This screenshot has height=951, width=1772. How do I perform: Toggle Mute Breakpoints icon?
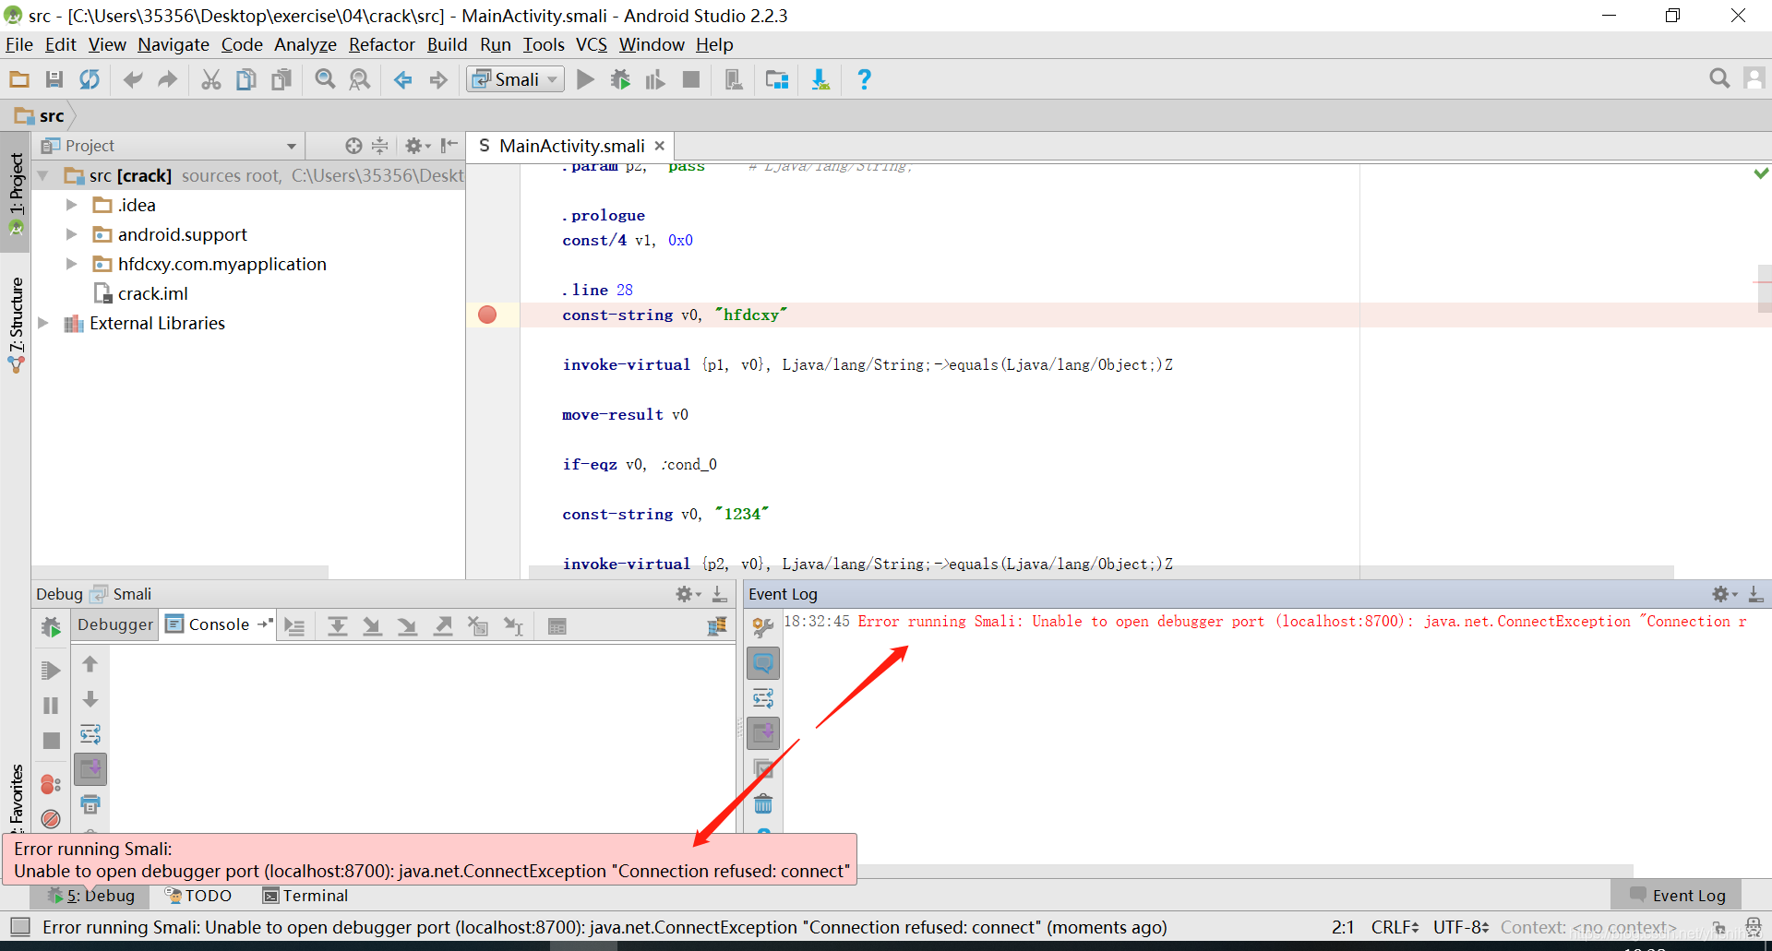point(51,819)
